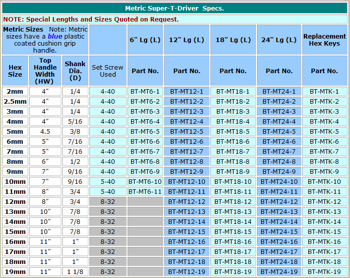Select replacement key BT-MTK-18

pos(324,261)
